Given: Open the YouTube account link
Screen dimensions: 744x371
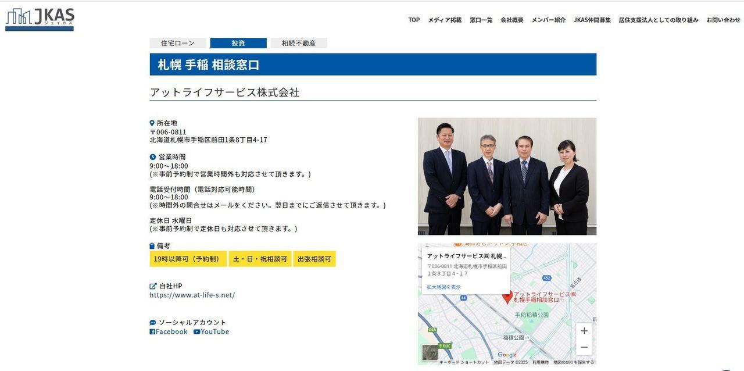Looking at the screenshot, I should pyautogui.click(x=212, y=331).
